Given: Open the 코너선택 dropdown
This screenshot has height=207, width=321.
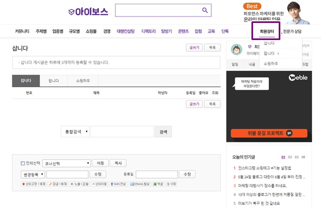Looking at the screenshot, I should 66,163.
